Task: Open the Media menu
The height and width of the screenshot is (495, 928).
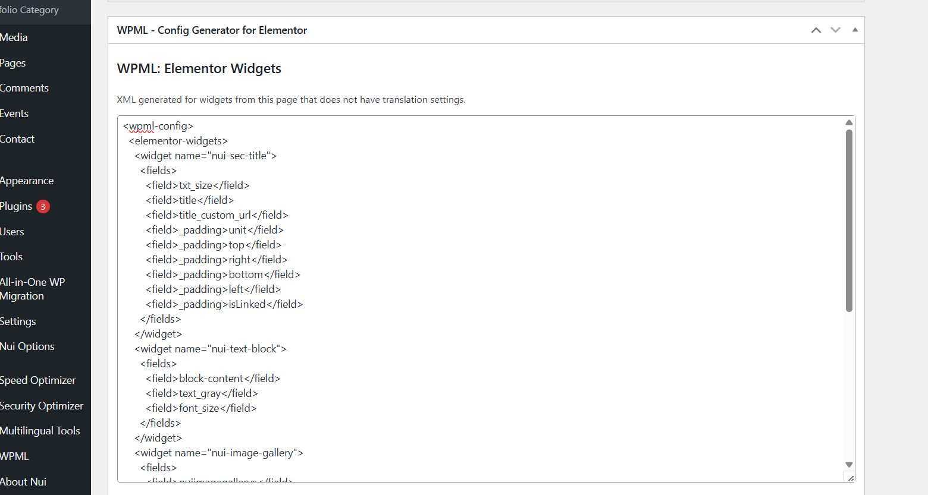Action: pos(14,37)
